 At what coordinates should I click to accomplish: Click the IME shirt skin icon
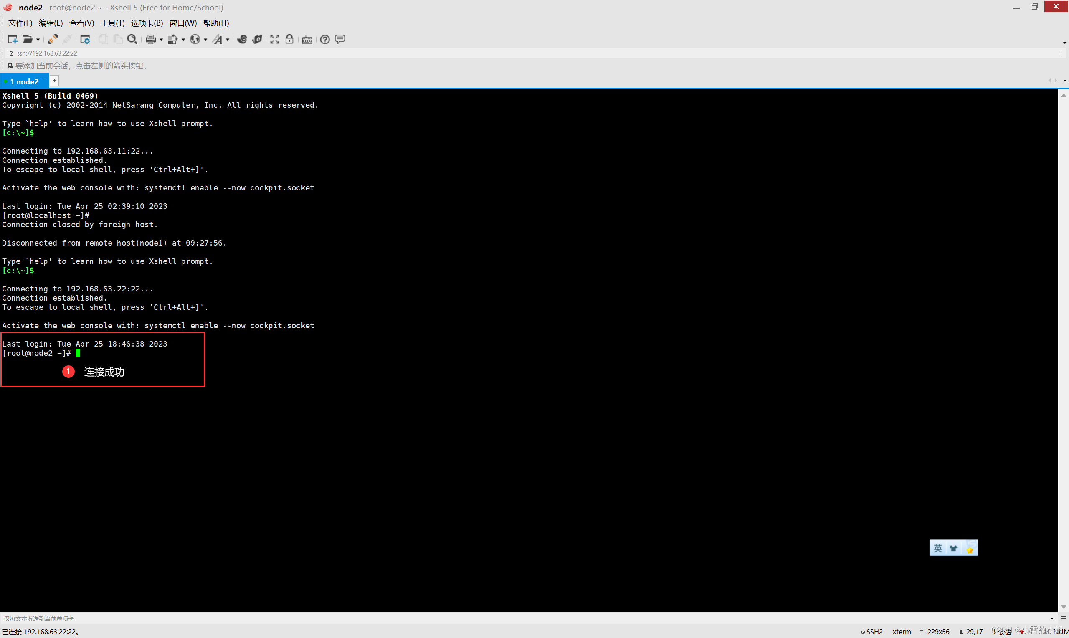pos(953,548)
